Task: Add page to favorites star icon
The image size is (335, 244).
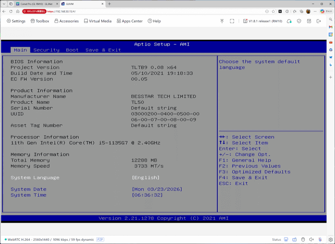Action: [x=273, y=11]
